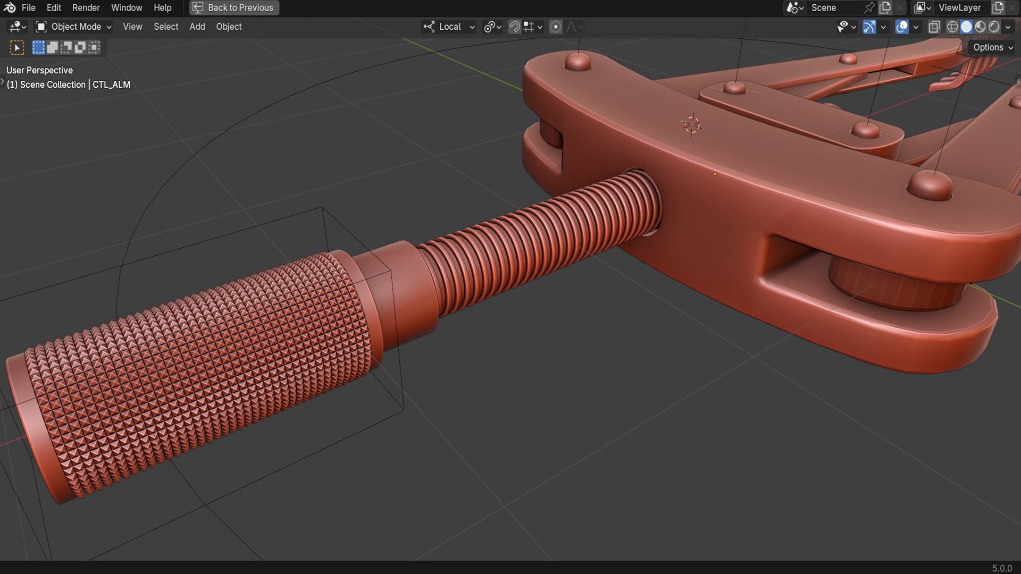Expand the Options dropdown
Screen dimensions: 1021x574
click(992, 47)
